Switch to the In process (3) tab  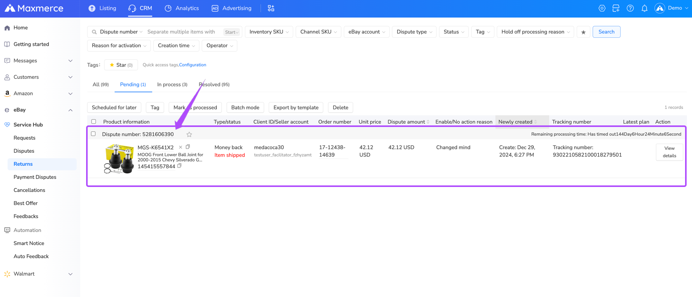(172, 84)
